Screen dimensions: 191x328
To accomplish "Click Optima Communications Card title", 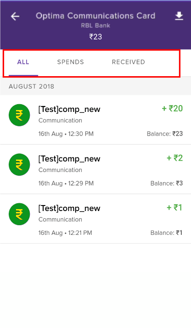I will click(x=95, y=16).
